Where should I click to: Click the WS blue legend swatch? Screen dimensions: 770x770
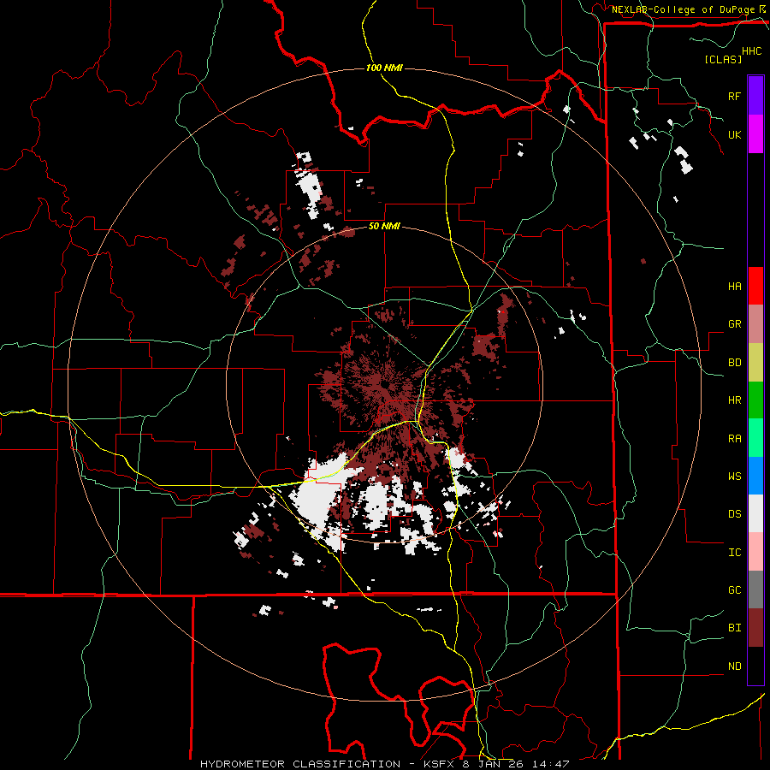tap(755, 476)
